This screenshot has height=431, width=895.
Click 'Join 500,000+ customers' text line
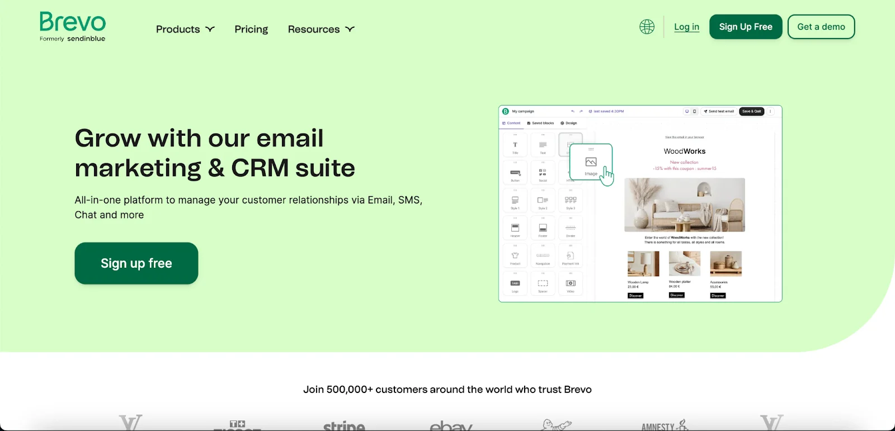tap(447, 390)
